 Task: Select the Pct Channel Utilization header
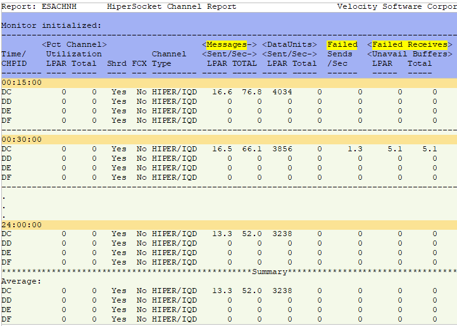[x=73, y=44]
